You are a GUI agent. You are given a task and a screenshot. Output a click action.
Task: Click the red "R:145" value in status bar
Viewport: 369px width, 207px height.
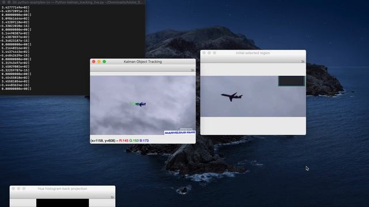click(x=124, y=141)
